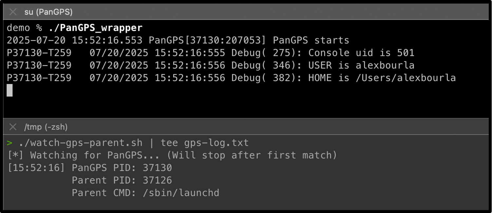The width and height of the screenshot is (492, 213).
Task: Close the /tmp (-zsh) terminal pane
Action: (13, 127)
